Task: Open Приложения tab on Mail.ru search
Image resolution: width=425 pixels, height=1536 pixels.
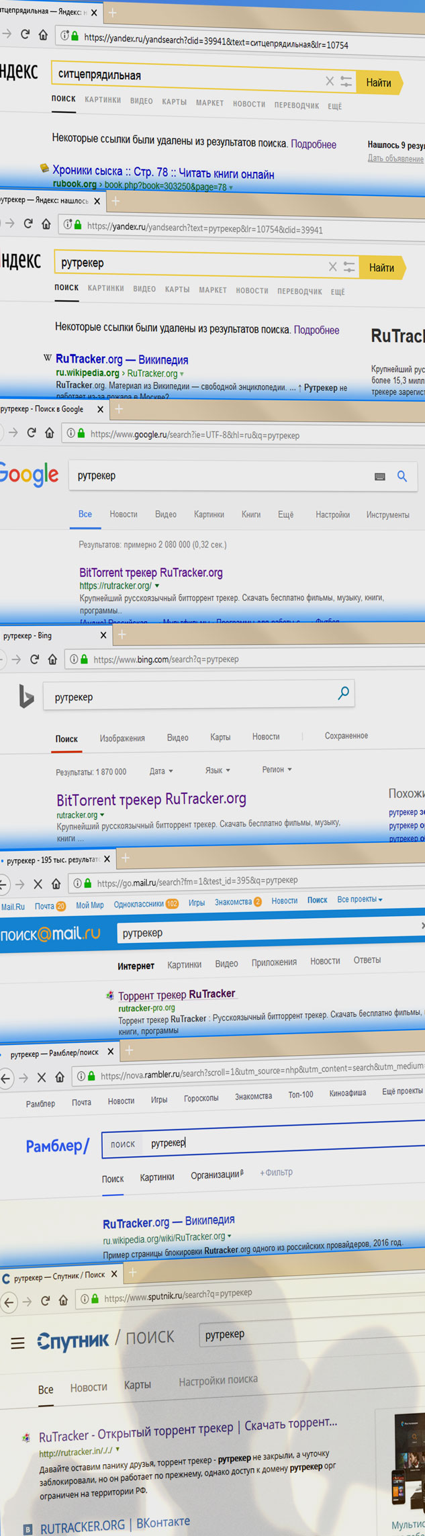Action: [274, 962]
